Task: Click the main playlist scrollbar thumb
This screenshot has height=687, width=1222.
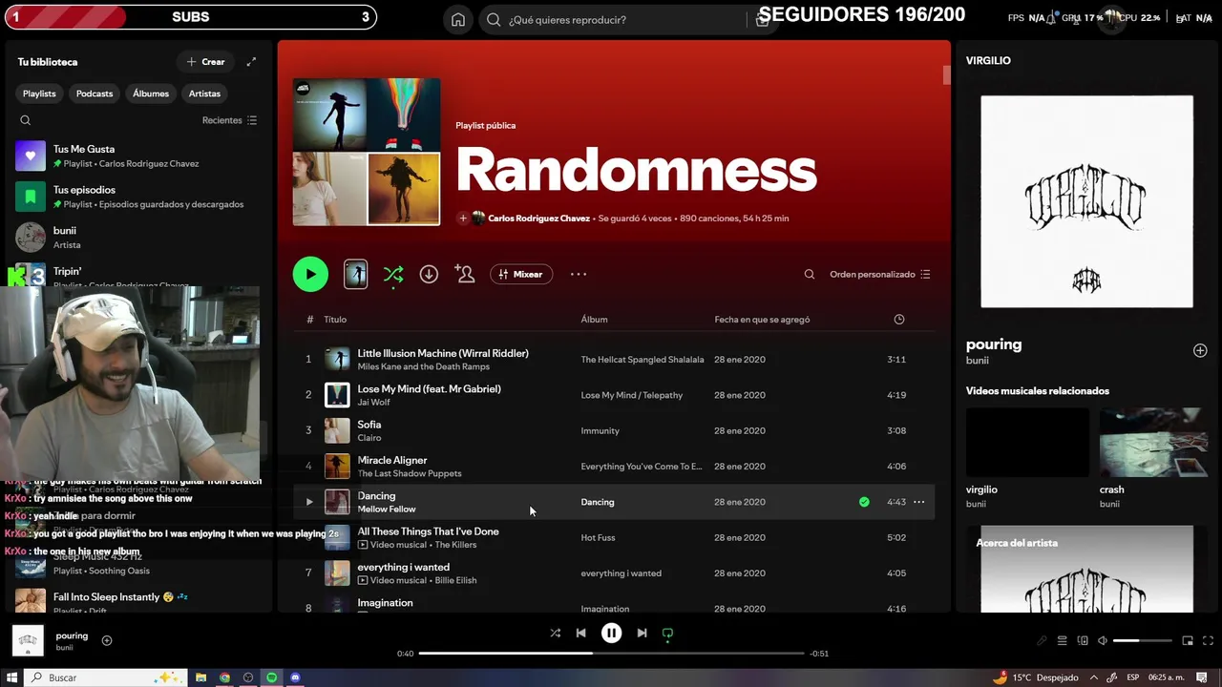Action: 946,75
